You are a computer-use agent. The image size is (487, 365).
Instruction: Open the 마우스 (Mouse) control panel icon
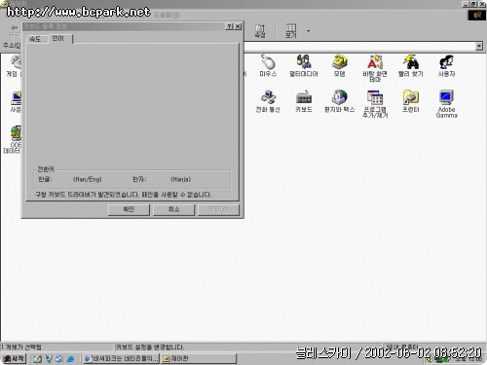click(x=268, y=65)
